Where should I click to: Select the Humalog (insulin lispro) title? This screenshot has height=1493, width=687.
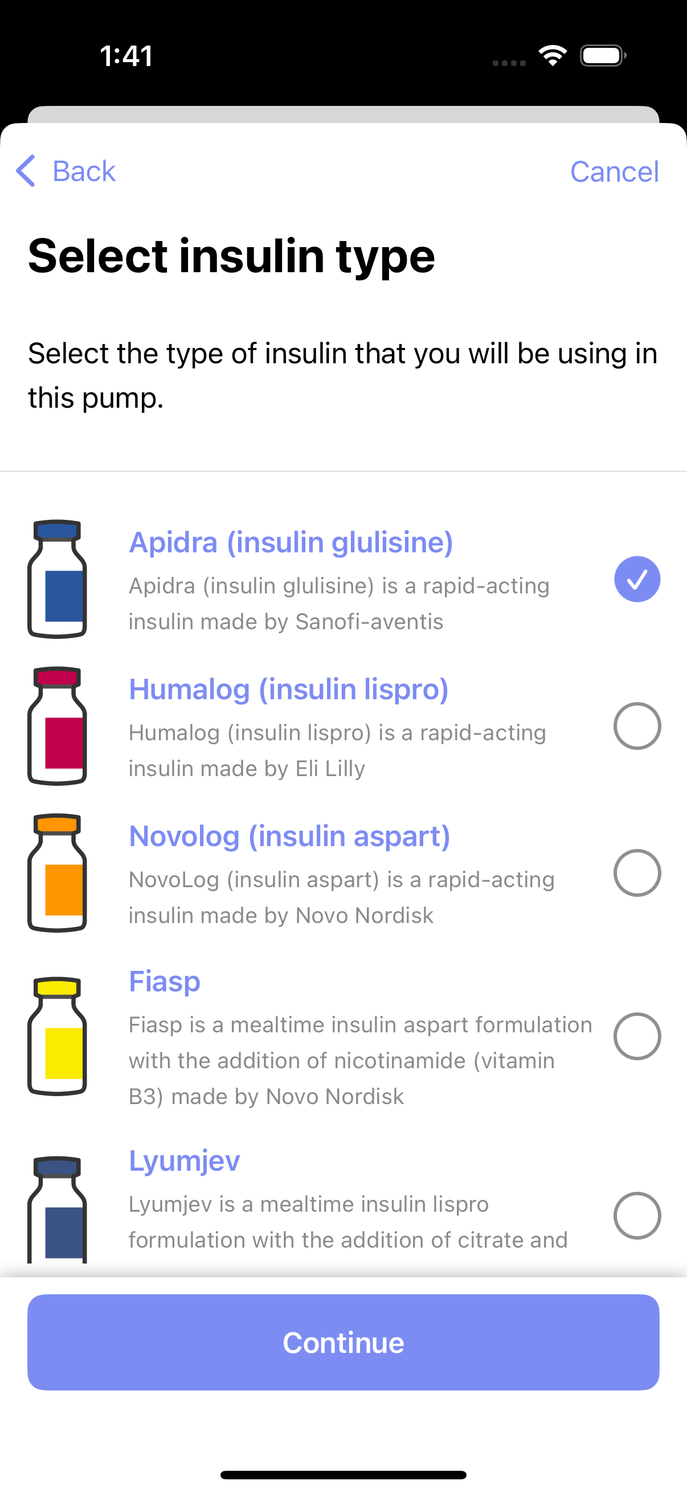(289, 689)
